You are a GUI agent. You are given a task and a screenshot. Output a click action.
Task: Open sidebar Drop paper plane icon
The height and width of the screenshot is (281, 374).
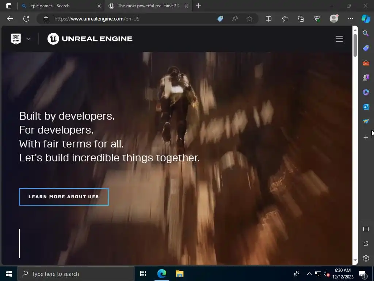pos(366,121)
